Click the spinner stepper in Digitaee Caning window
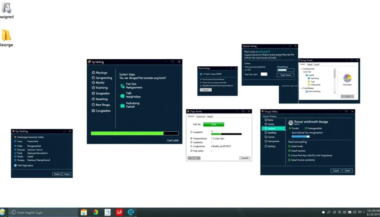380x217 pixels. click(266, 74)
